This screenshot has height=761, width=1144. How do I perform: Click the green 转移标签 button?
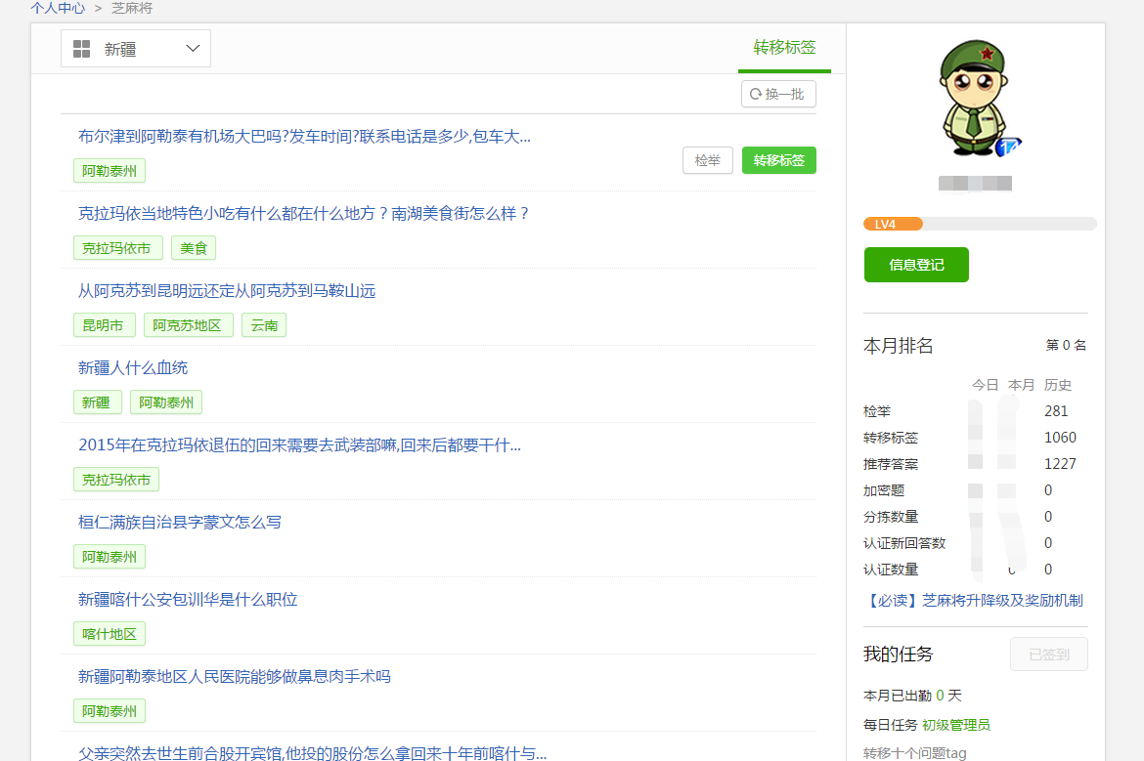(778, 160)
